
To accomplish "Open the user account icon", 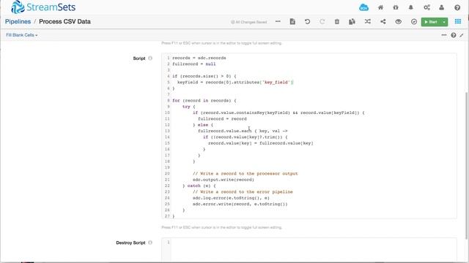I will click(x=441, y=7).
